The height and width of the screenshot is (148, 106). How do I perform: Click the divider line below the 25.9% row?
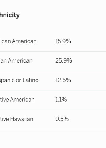[53, 71]
